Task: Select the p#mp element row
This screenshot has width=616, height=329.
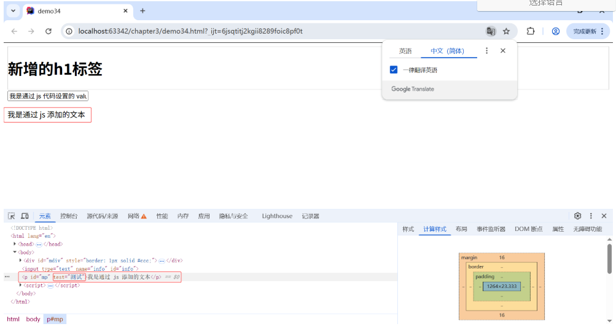Action: pyautogui.click(x=200, y=277)
